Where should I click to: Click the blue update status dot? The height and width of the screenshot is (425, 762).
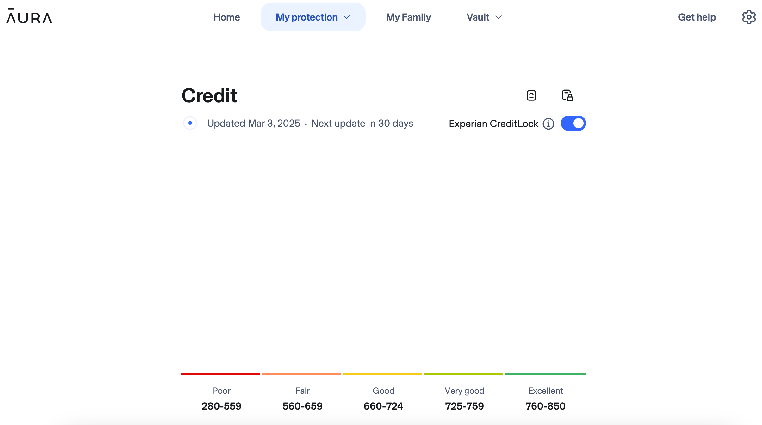(x=190, y=123)
